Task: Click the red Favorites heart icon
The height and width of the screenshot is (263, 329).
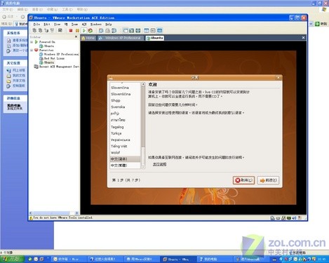Action: [36, 50]
